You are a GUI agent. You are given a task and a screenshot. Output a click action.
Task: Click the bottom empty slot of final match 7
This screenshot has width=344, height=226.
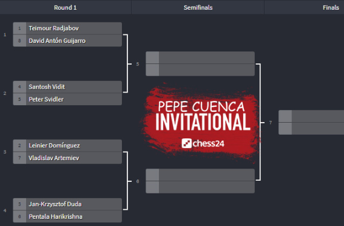click(311, 129)
